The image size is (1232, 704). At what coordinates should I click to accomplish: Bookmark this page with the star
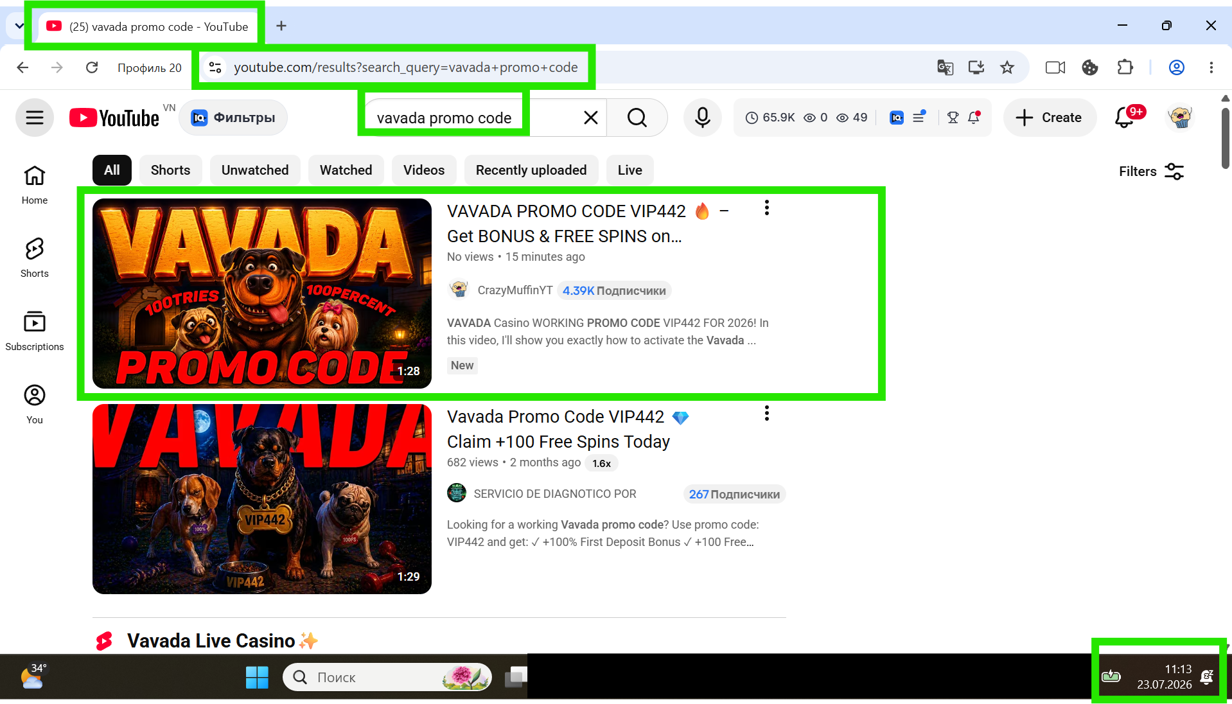pos(1007,67)
